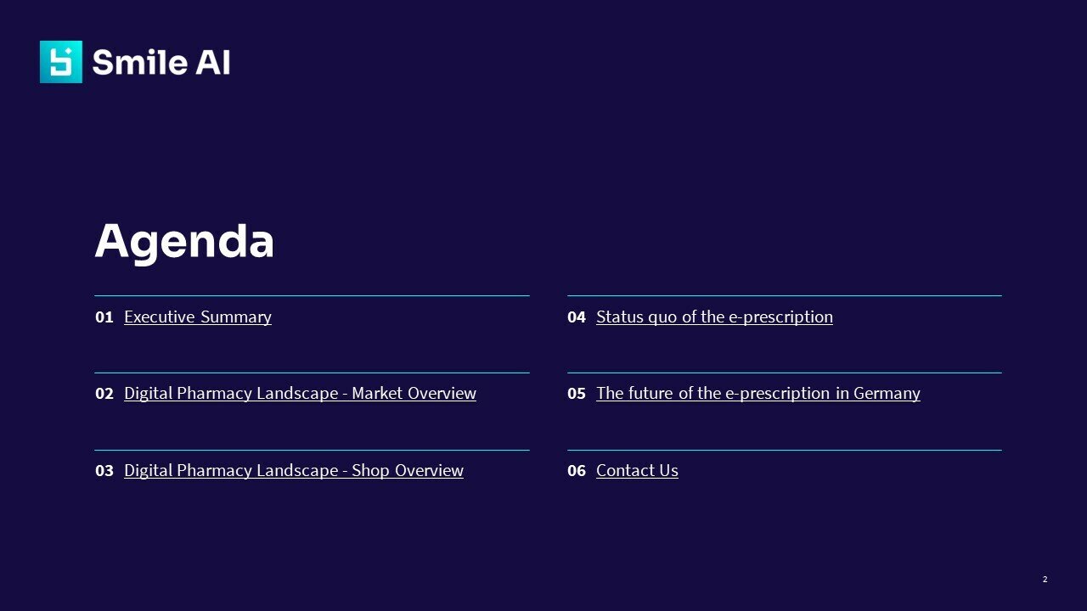Follow the Status quo of the e-prescription link
The width and height of the screenshot is (1087, 611).
pos(714,317)
